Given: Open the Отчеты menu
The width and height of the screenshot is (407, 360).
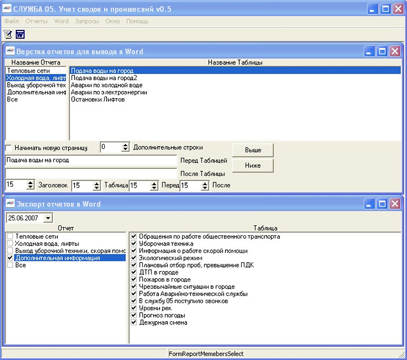Looking at the screenshot, I should [x=36, y=21].
